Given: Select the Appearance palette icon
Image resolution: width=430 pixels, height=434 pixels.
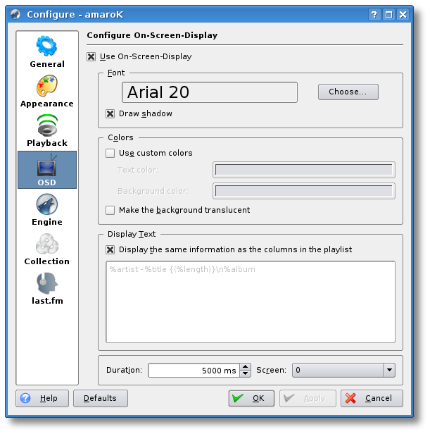Looking at the screenshot, I should [47, 86].
